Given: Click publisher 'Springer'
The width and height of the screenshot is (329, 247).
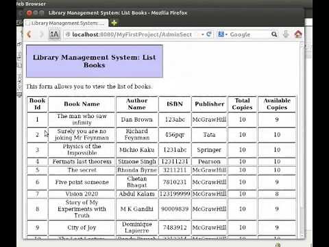Looking at the screenshot, I should click(x=209, y=150).
